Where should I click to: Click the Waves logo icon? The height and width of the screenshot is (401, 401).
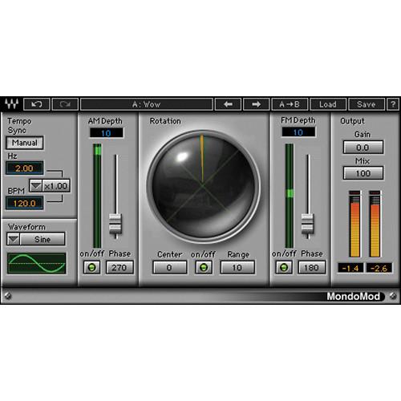[x=12, y=104]
